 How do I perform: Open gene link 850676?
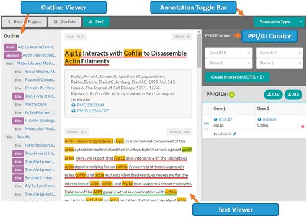pos(269,119)
